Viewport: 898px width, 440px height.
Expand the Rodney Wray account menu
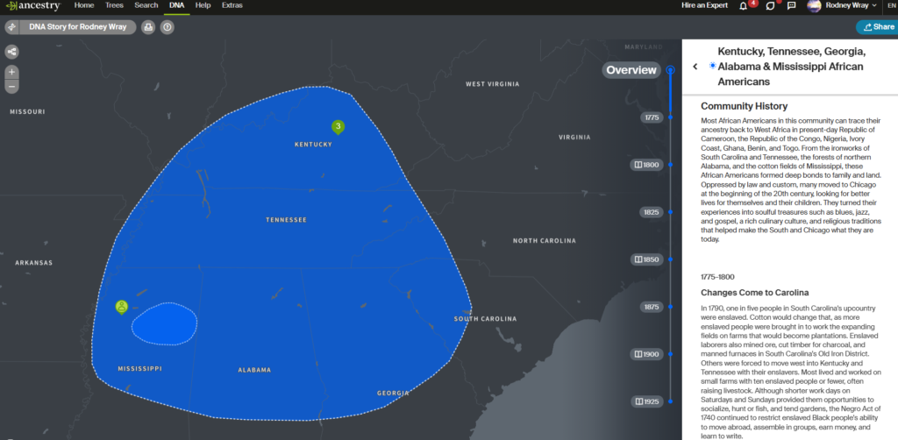[x=842, y=6]
